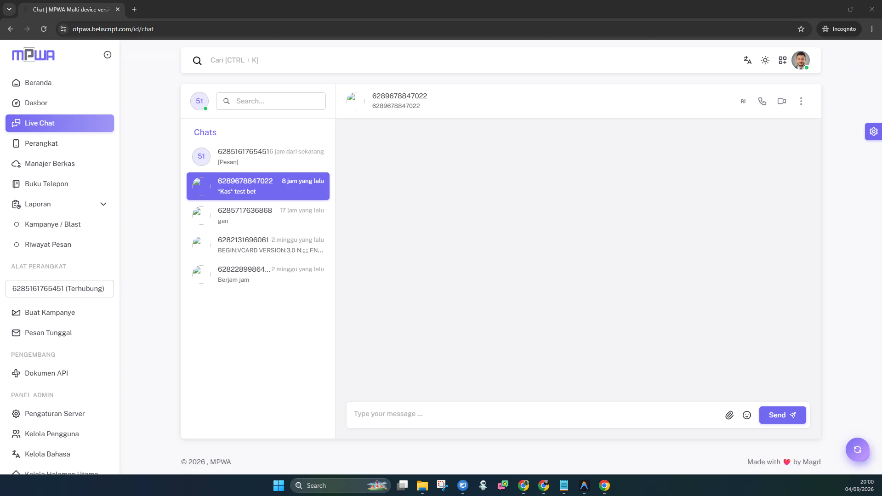The height and width of the screenshot is (496, 882).
Task: Open Dasbor from the sidebar
Action: (60, 103)
